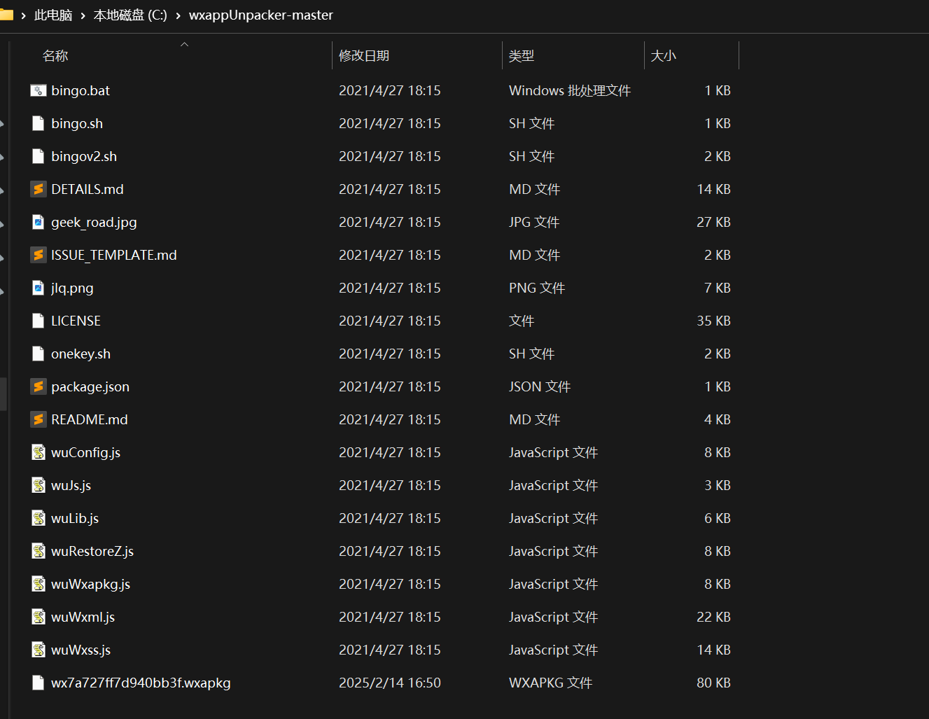Toggle sort order via 名称 column arrow
This screenshot has height=719, width=929.
click(x=184, y=45)
